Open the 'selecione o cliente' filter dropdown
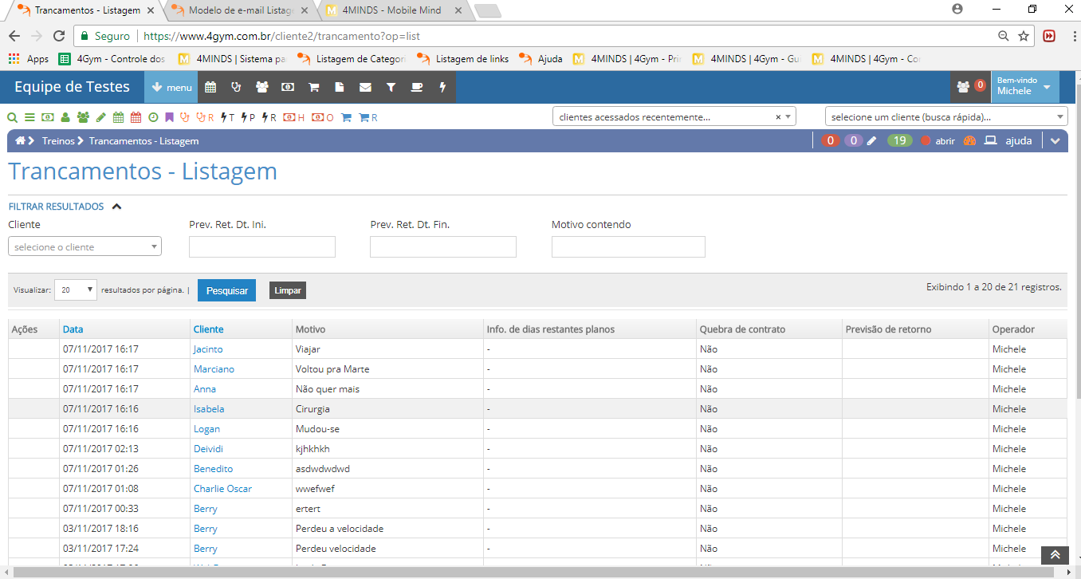 (85, 247)
